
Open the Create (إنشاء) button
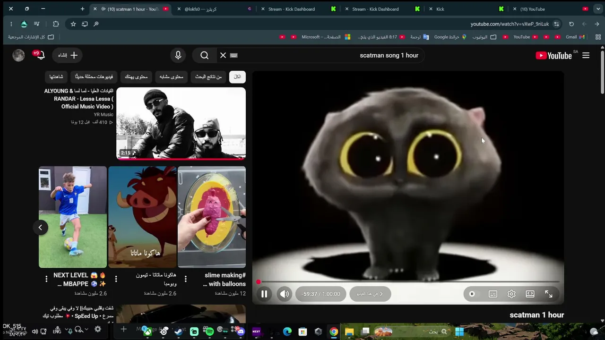(x=68, y=55)
